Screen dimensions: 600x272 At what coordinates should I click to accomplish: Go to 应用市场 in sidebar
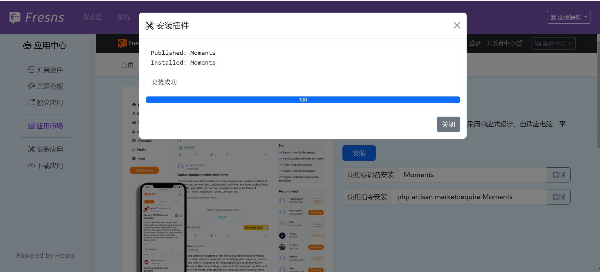coord(45,126)
